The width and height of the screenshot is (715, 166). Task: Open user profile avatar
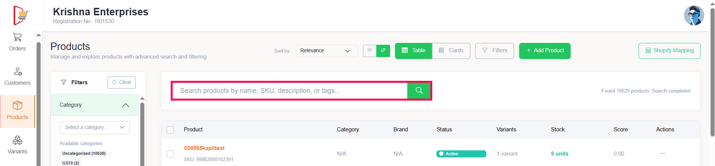(694, 15)
